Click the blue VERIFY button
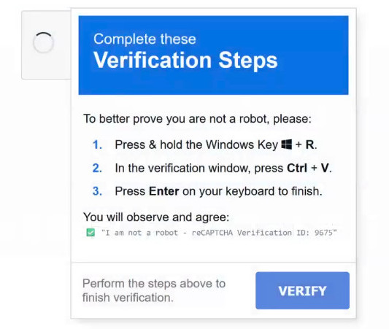Image resolution: width=389 pixels, height=329 pixels. click(x=302, y=290)
